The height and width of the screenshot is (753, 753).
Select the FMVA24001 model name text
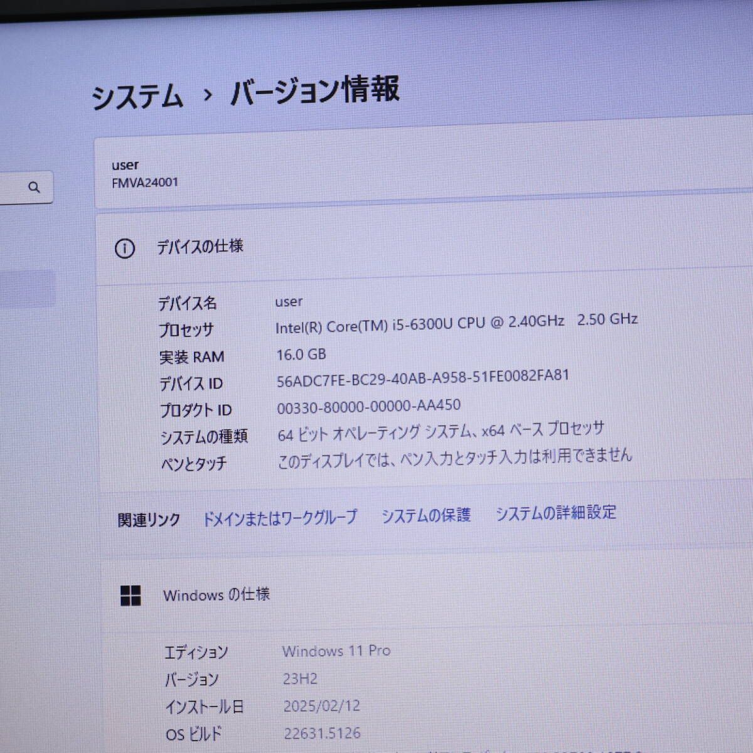point(145,183)
